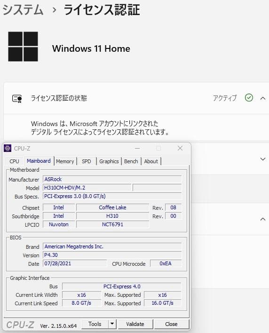Click Current Link Width value x16

click(x=81, y=295)
